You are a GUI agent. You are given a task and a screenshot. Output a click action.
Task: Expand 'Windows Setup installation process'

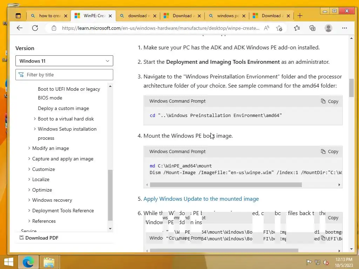click(35, 129)
